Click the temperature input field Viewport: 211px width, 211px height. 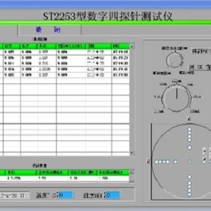[66, 195]
